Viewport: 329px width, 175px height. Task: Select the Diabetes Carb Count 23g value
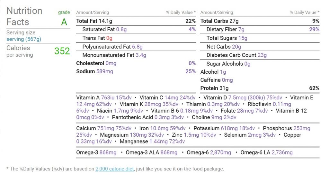[x=262, y=55]
